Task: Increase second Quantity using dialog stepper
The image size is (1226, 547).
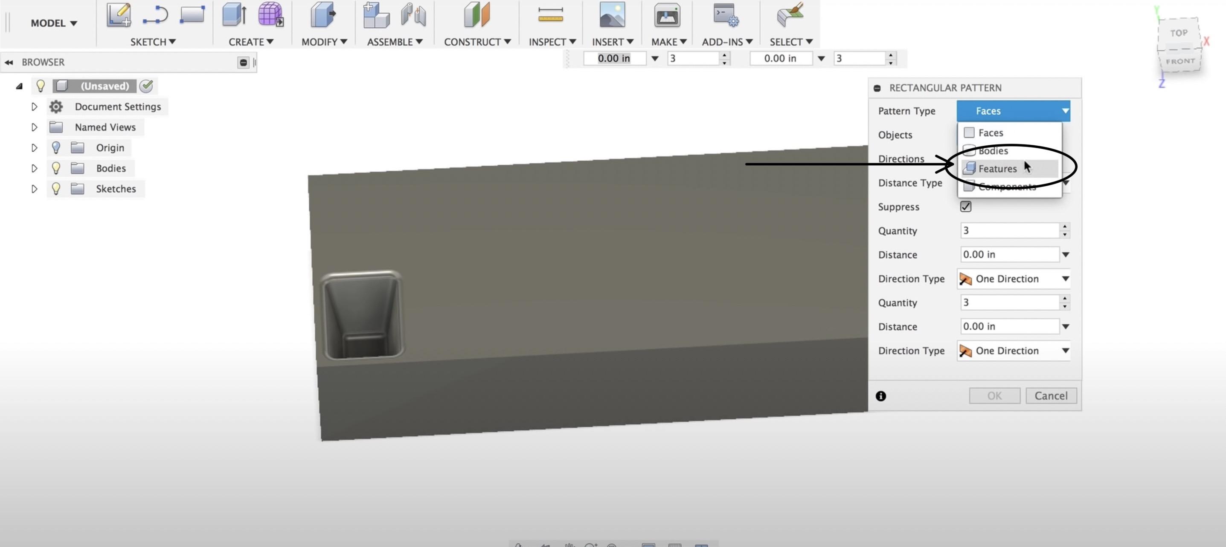Action: 1065,299
